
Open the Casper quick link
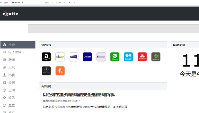(x=87, y=57)
